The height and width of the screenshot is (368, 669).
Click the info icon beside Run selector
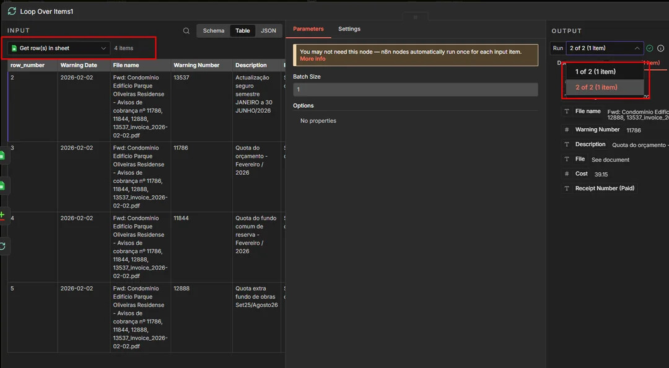coord(660,48)
